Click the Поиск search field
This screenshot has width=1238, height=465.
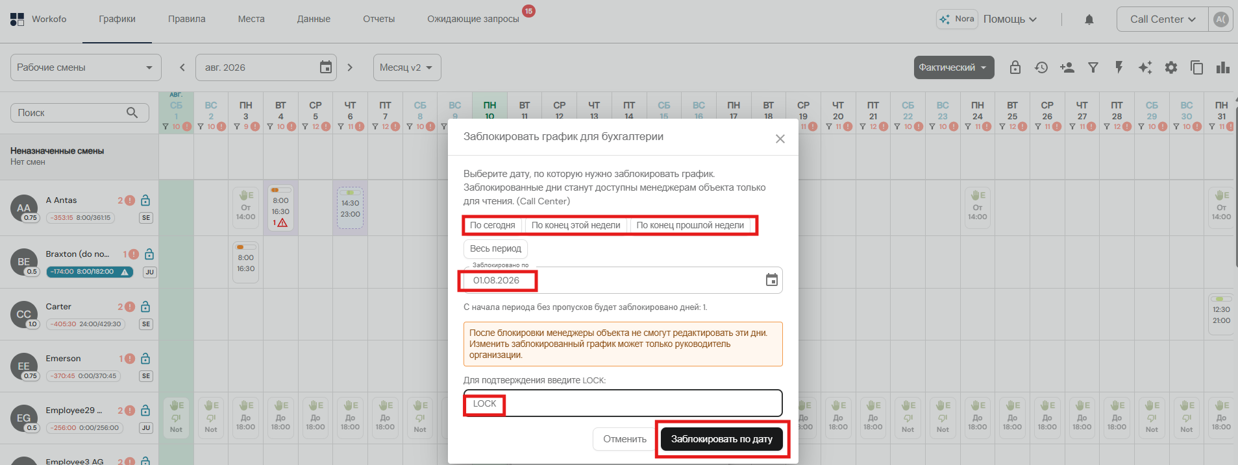(x=80, y=113)
